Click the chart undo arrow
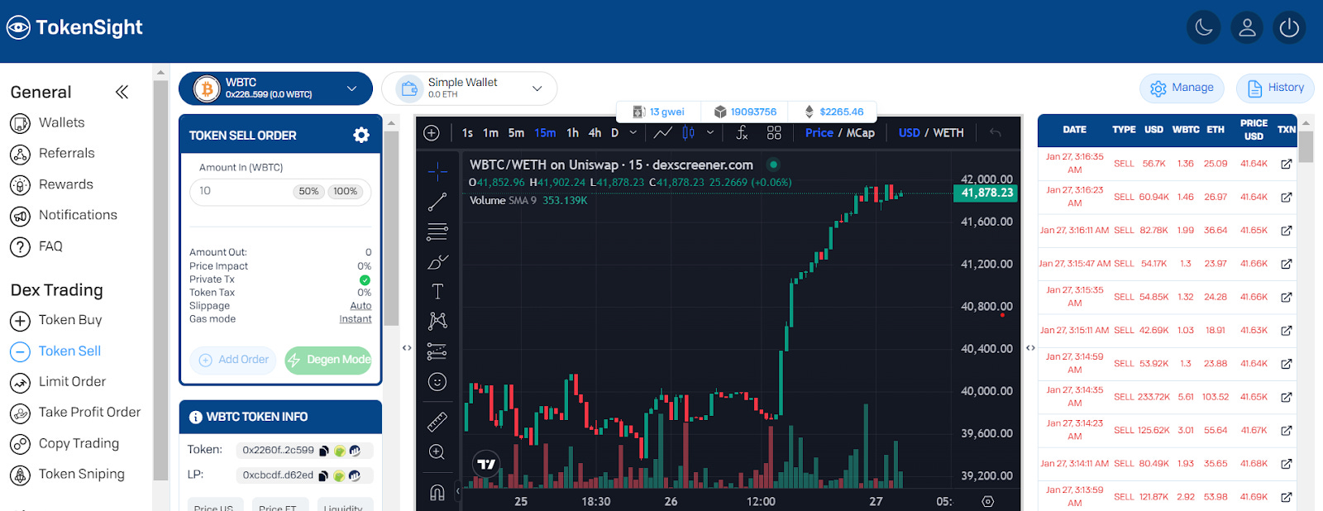The image size is (1323, 511). point(995,132)
